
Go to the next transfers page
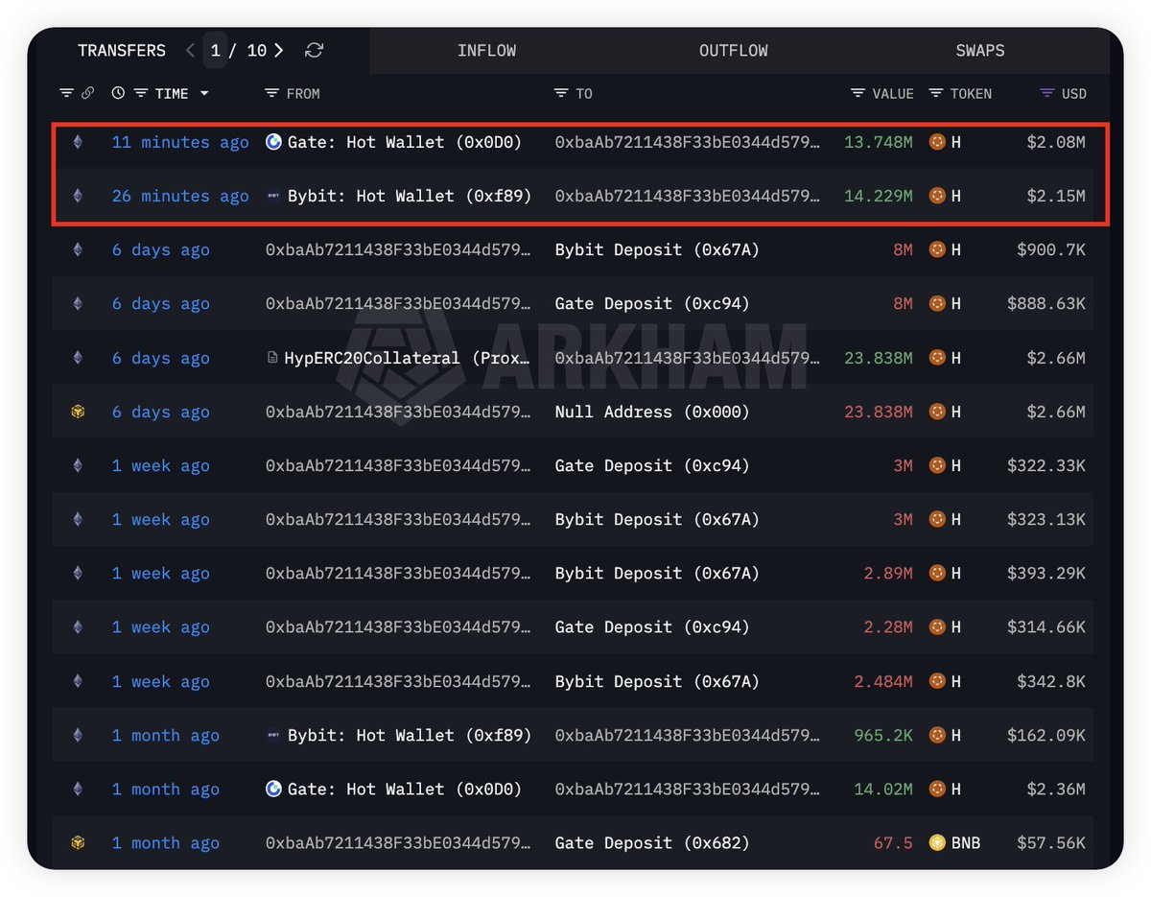click(x=279, y=50)
